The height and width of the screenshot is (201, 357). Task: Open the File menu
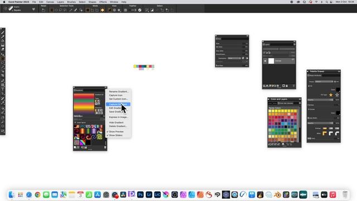tap(34, 2)
